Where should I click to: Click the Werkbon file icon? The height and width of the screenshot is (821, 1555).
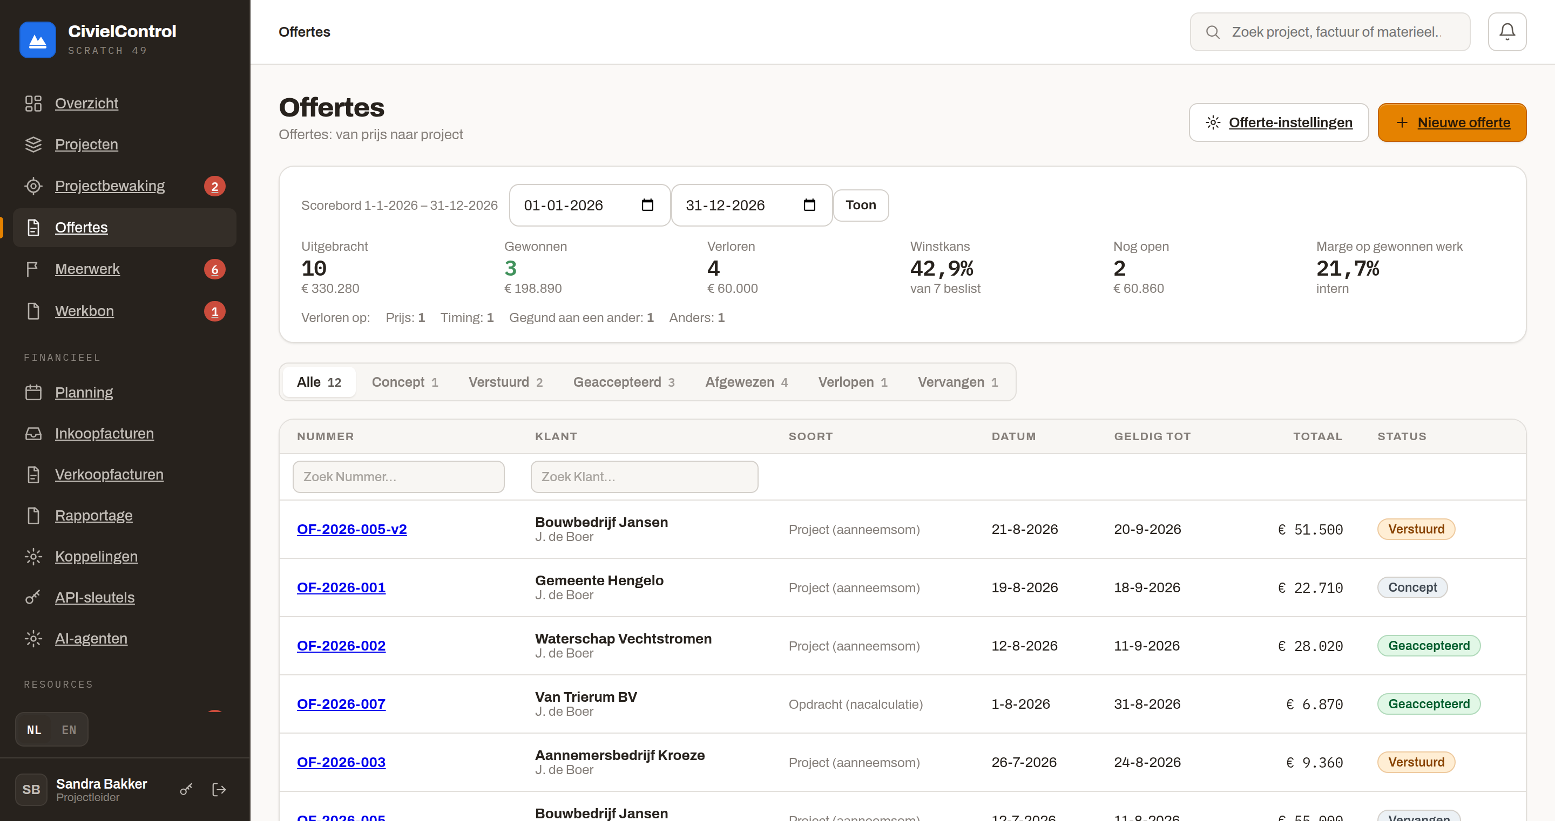33,311
